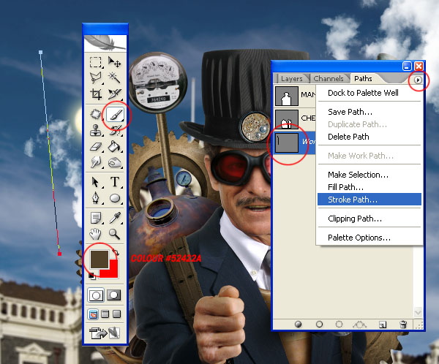Select the Clone Stamp tool
Viewport: 439px width, 364px height.
95,130
